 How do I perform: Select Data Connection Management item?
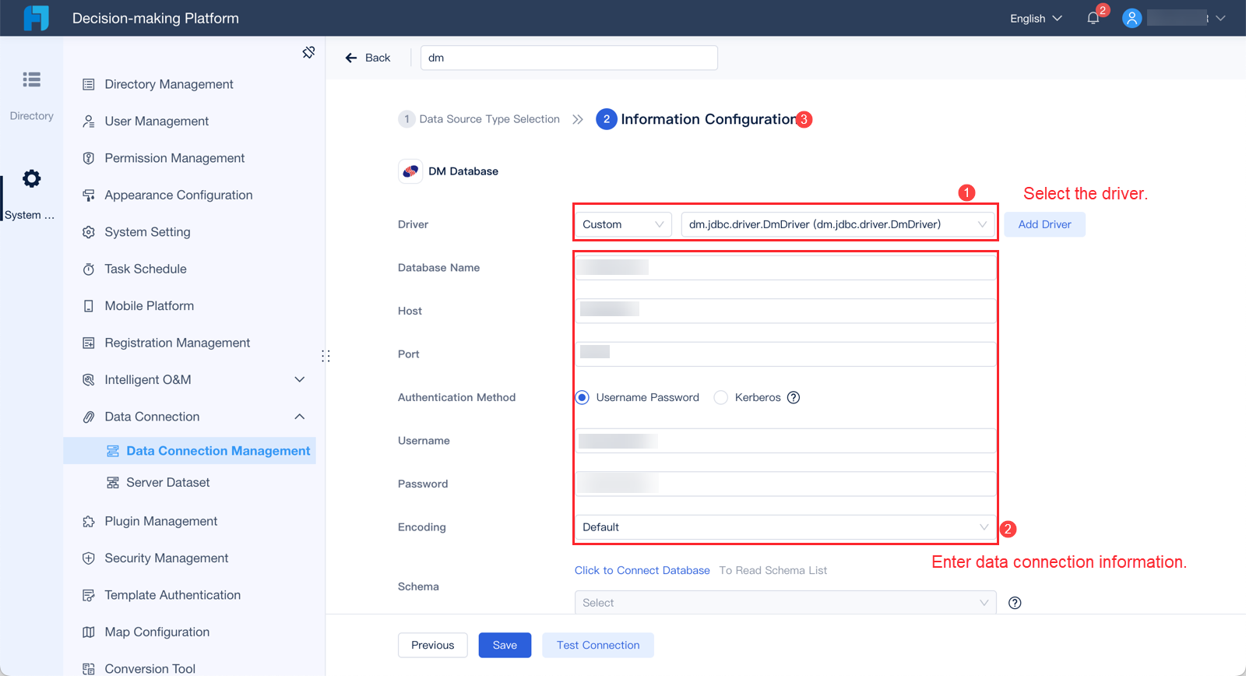[190, 451]
